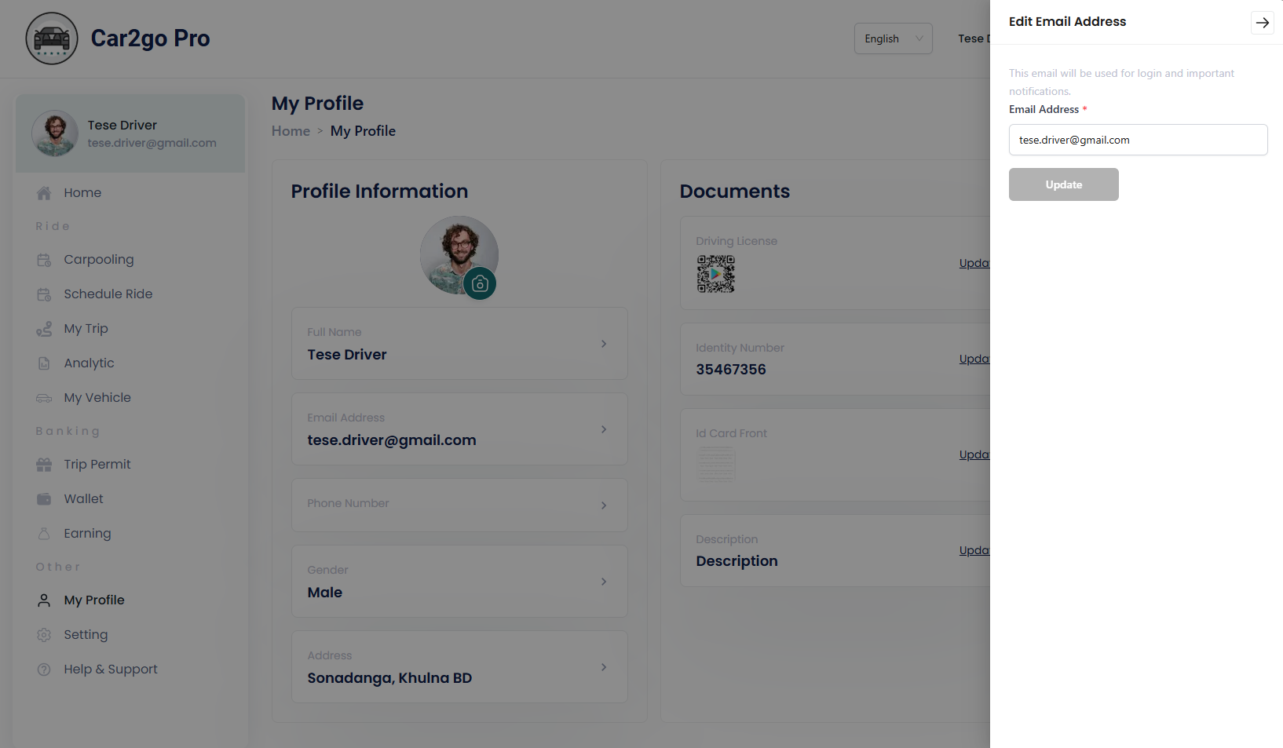
Task: Close the Edit Email Address panel arrow
Action: coord(1262,23)
